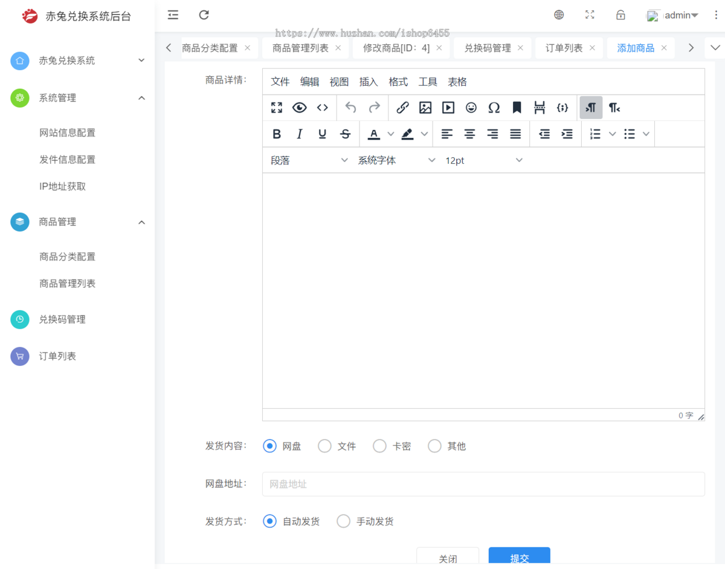Open the globe language icon

(x=559, y=15)
